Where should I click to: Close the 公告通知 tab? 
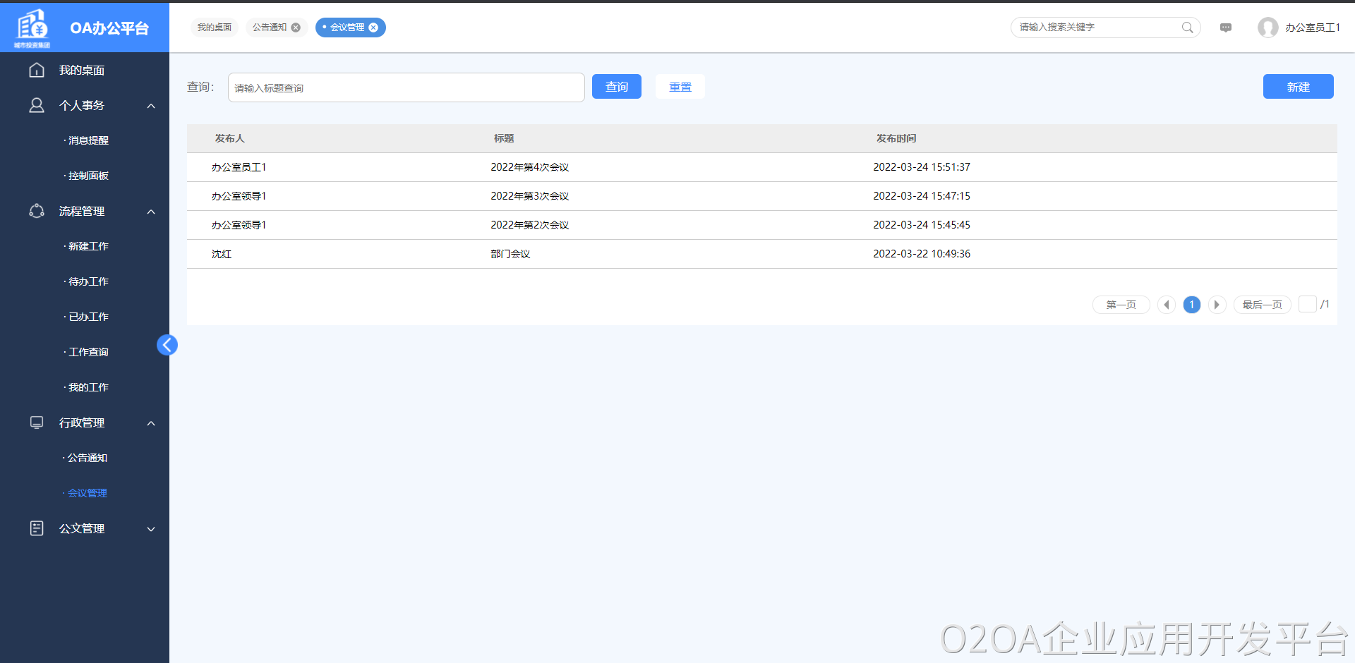click(296, 28)
